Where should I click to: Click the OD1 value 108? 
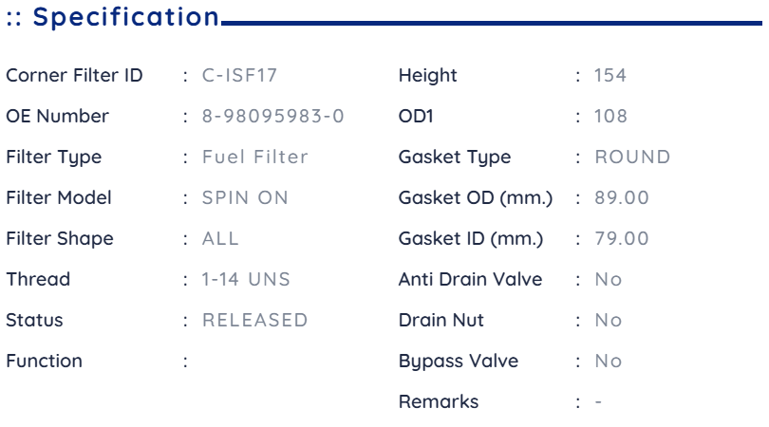click(610, 116)
